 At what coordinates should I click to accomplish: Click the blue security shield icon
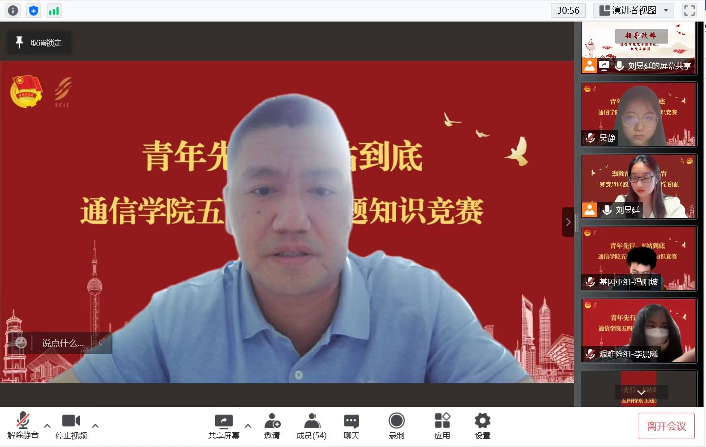point(33,10)
